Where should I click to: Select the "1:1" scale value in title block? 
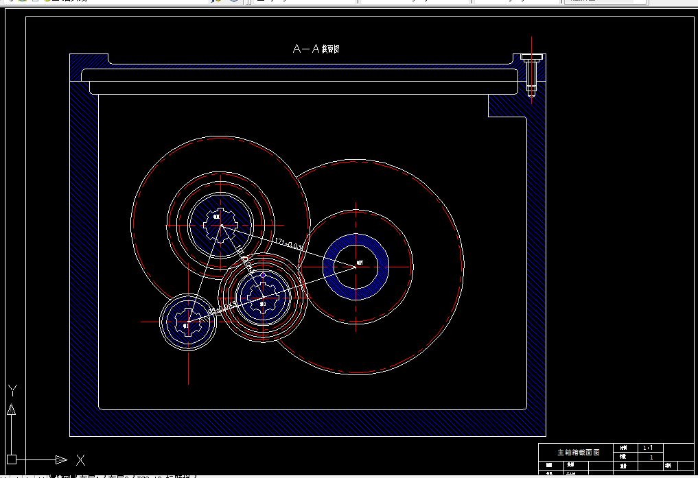[648, 448]
